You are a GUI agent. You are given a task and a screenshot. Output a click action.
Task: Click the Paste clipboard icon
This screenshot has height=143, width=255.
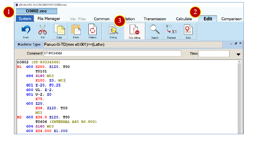[x=76, y=29]
